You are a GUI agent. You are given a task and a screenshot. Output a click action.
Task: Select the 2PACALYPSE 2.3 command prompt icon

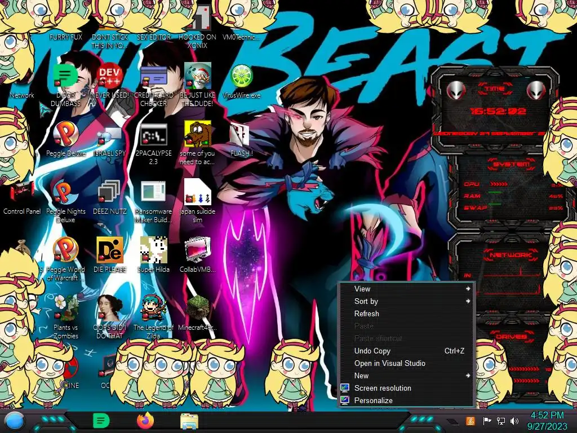(x=153, y=134)
